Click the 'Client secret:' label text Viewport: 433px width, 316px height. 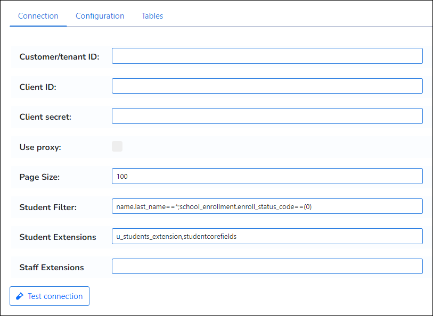[45, 117]
